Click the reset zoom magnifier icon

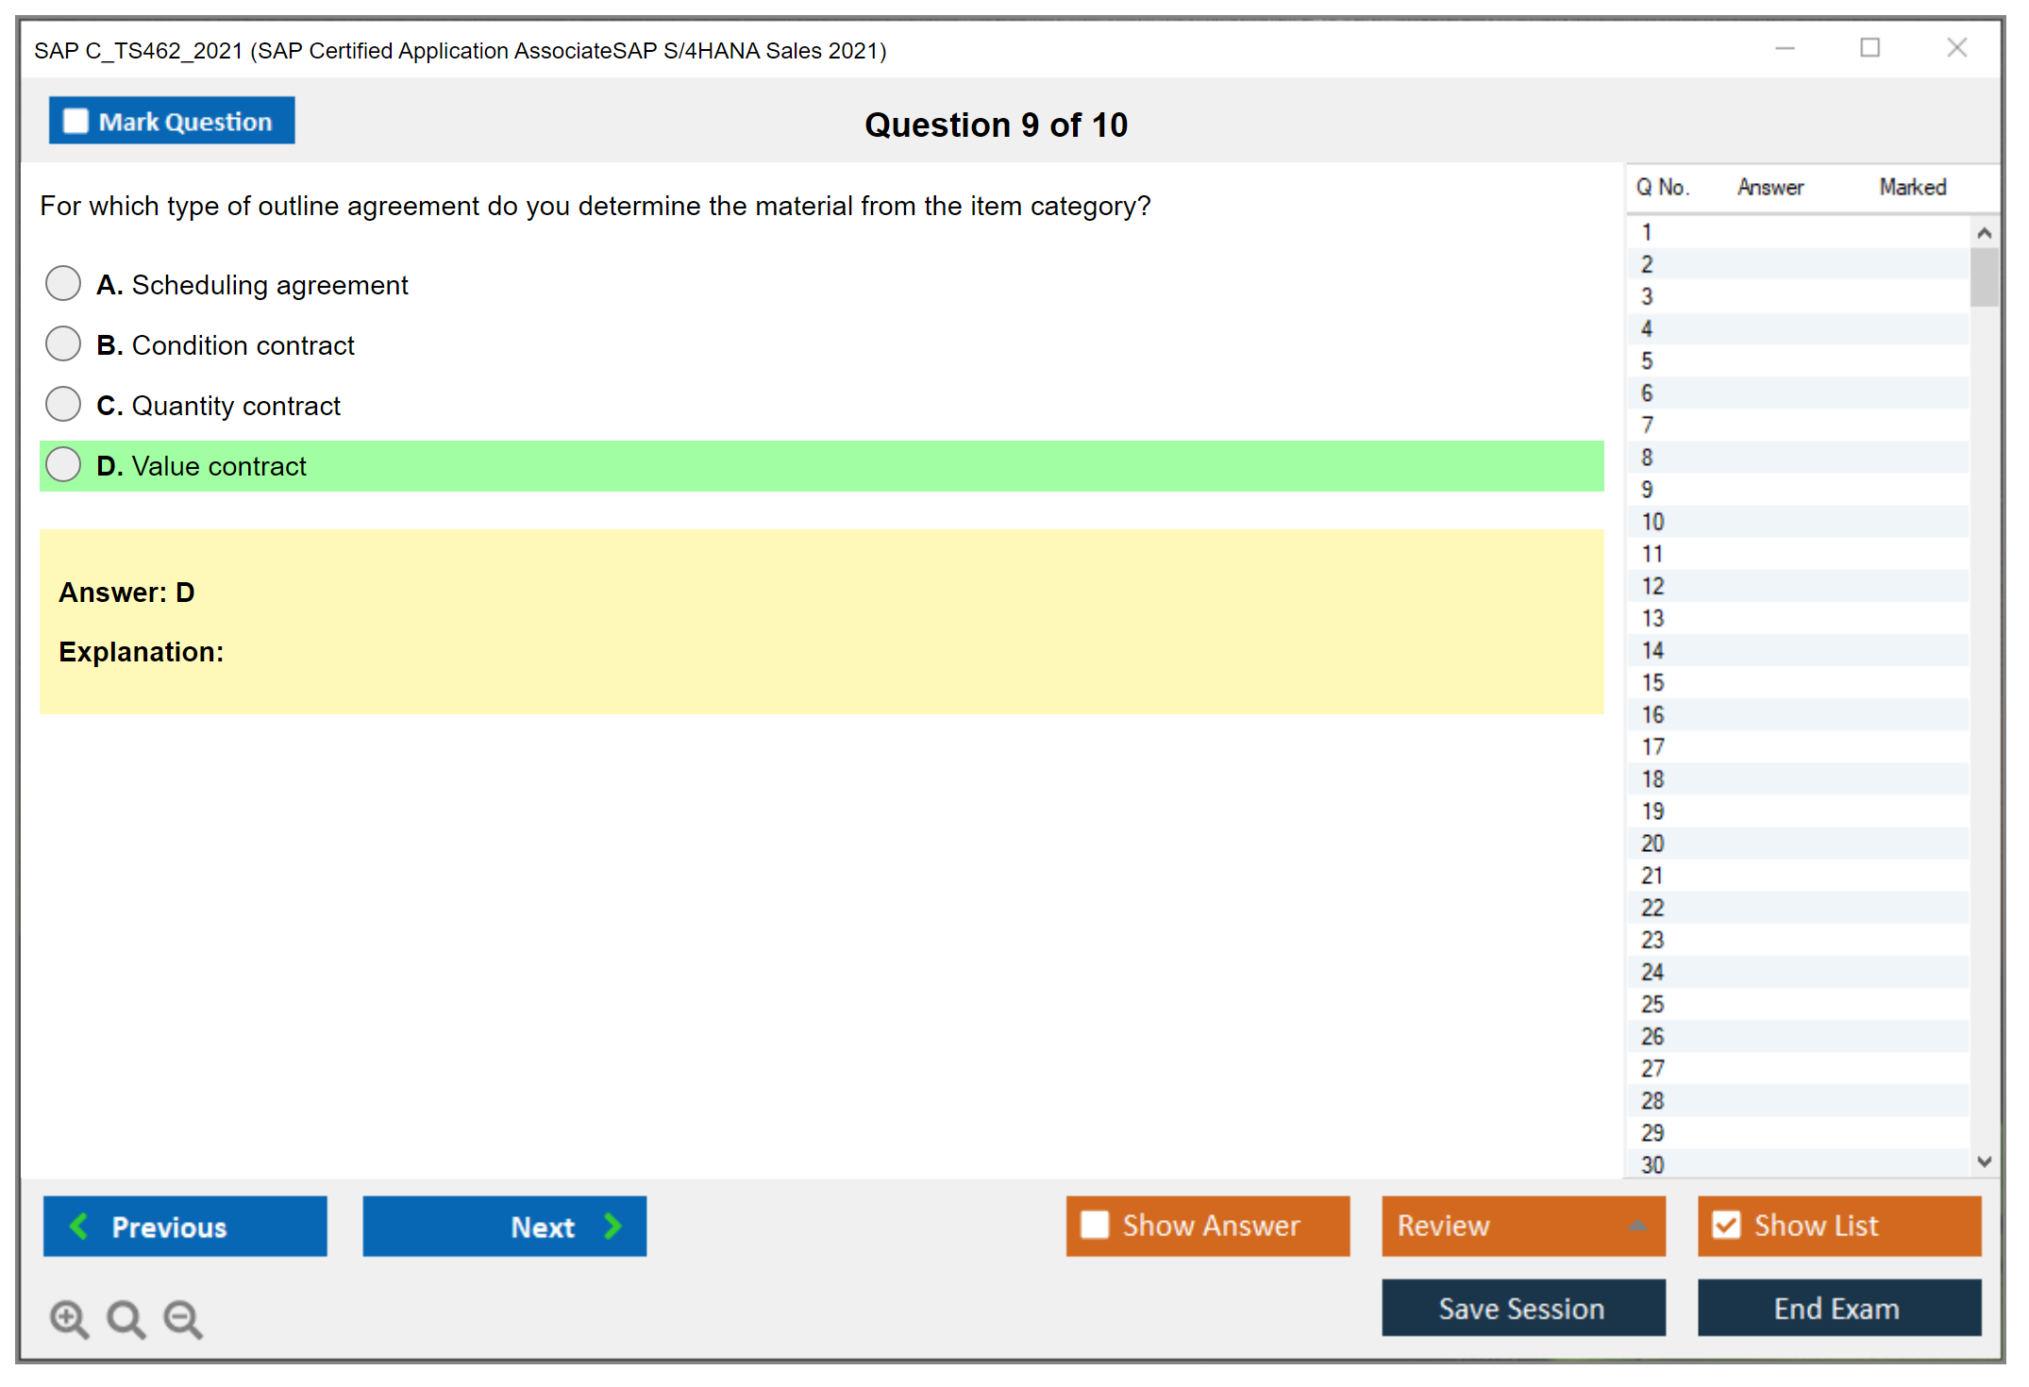pos(126,1318)
